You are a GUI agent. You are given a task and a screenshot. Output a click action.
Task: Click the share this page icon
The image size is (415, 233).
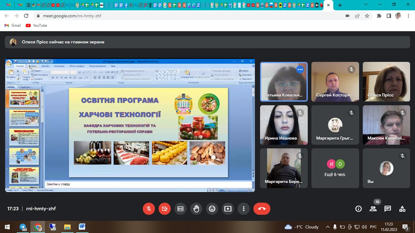click(x=357, y=16)
